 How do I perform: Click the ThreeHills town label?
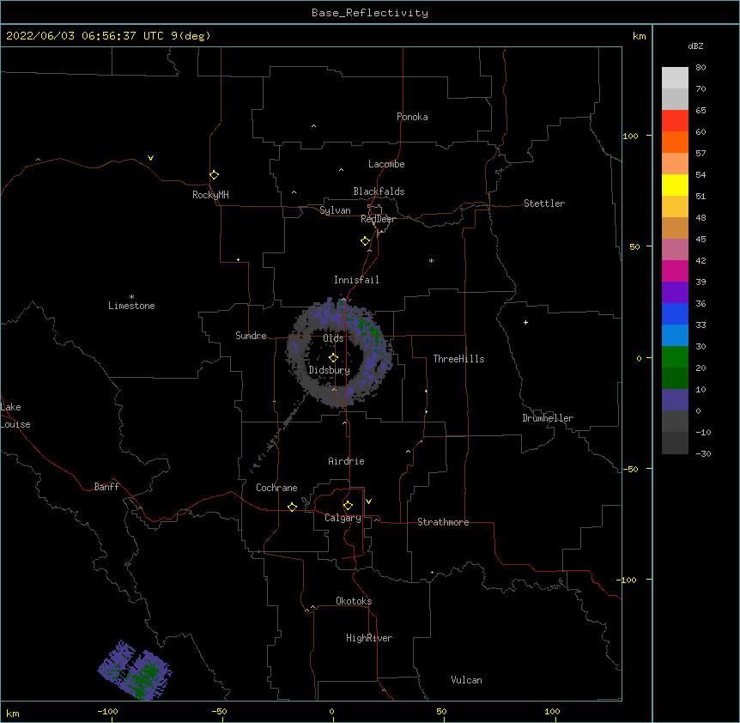point(458,359)
